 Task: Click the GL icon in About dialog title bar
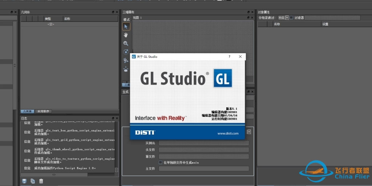[x=134, y=57]
